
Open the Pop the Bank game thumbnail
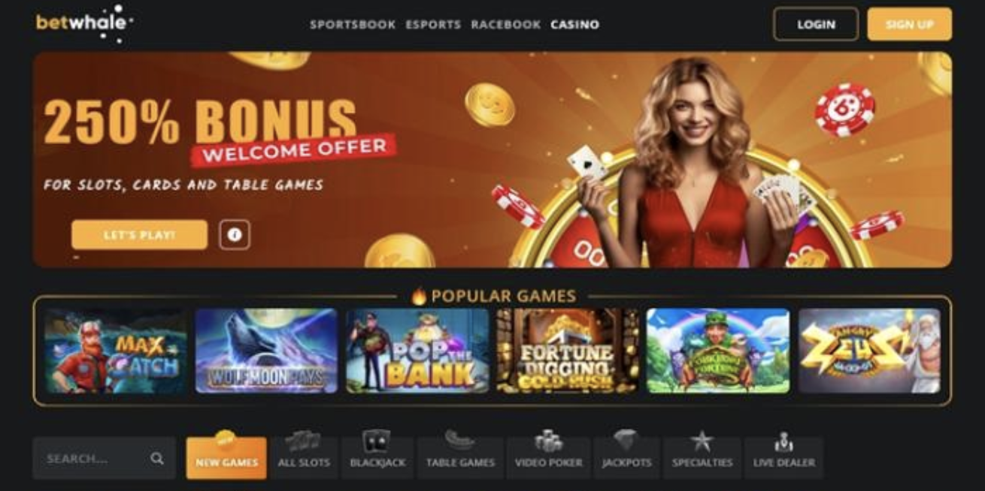point(417,351)
